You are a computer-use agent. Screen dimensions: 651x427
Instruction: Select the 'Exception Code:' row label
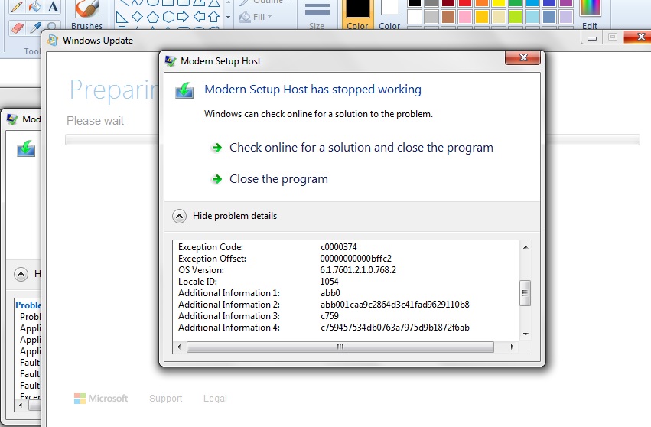[210, 247]
